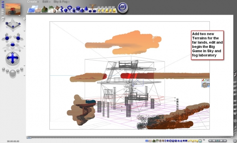Switch to the Edit palette

point(45,2)
